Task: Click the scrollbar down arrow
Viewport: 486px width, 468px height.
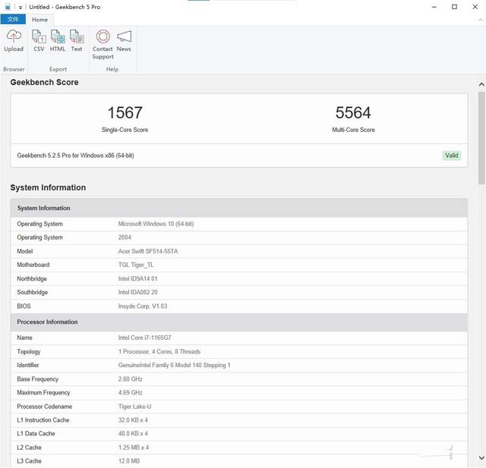Action: click(481, 458)
